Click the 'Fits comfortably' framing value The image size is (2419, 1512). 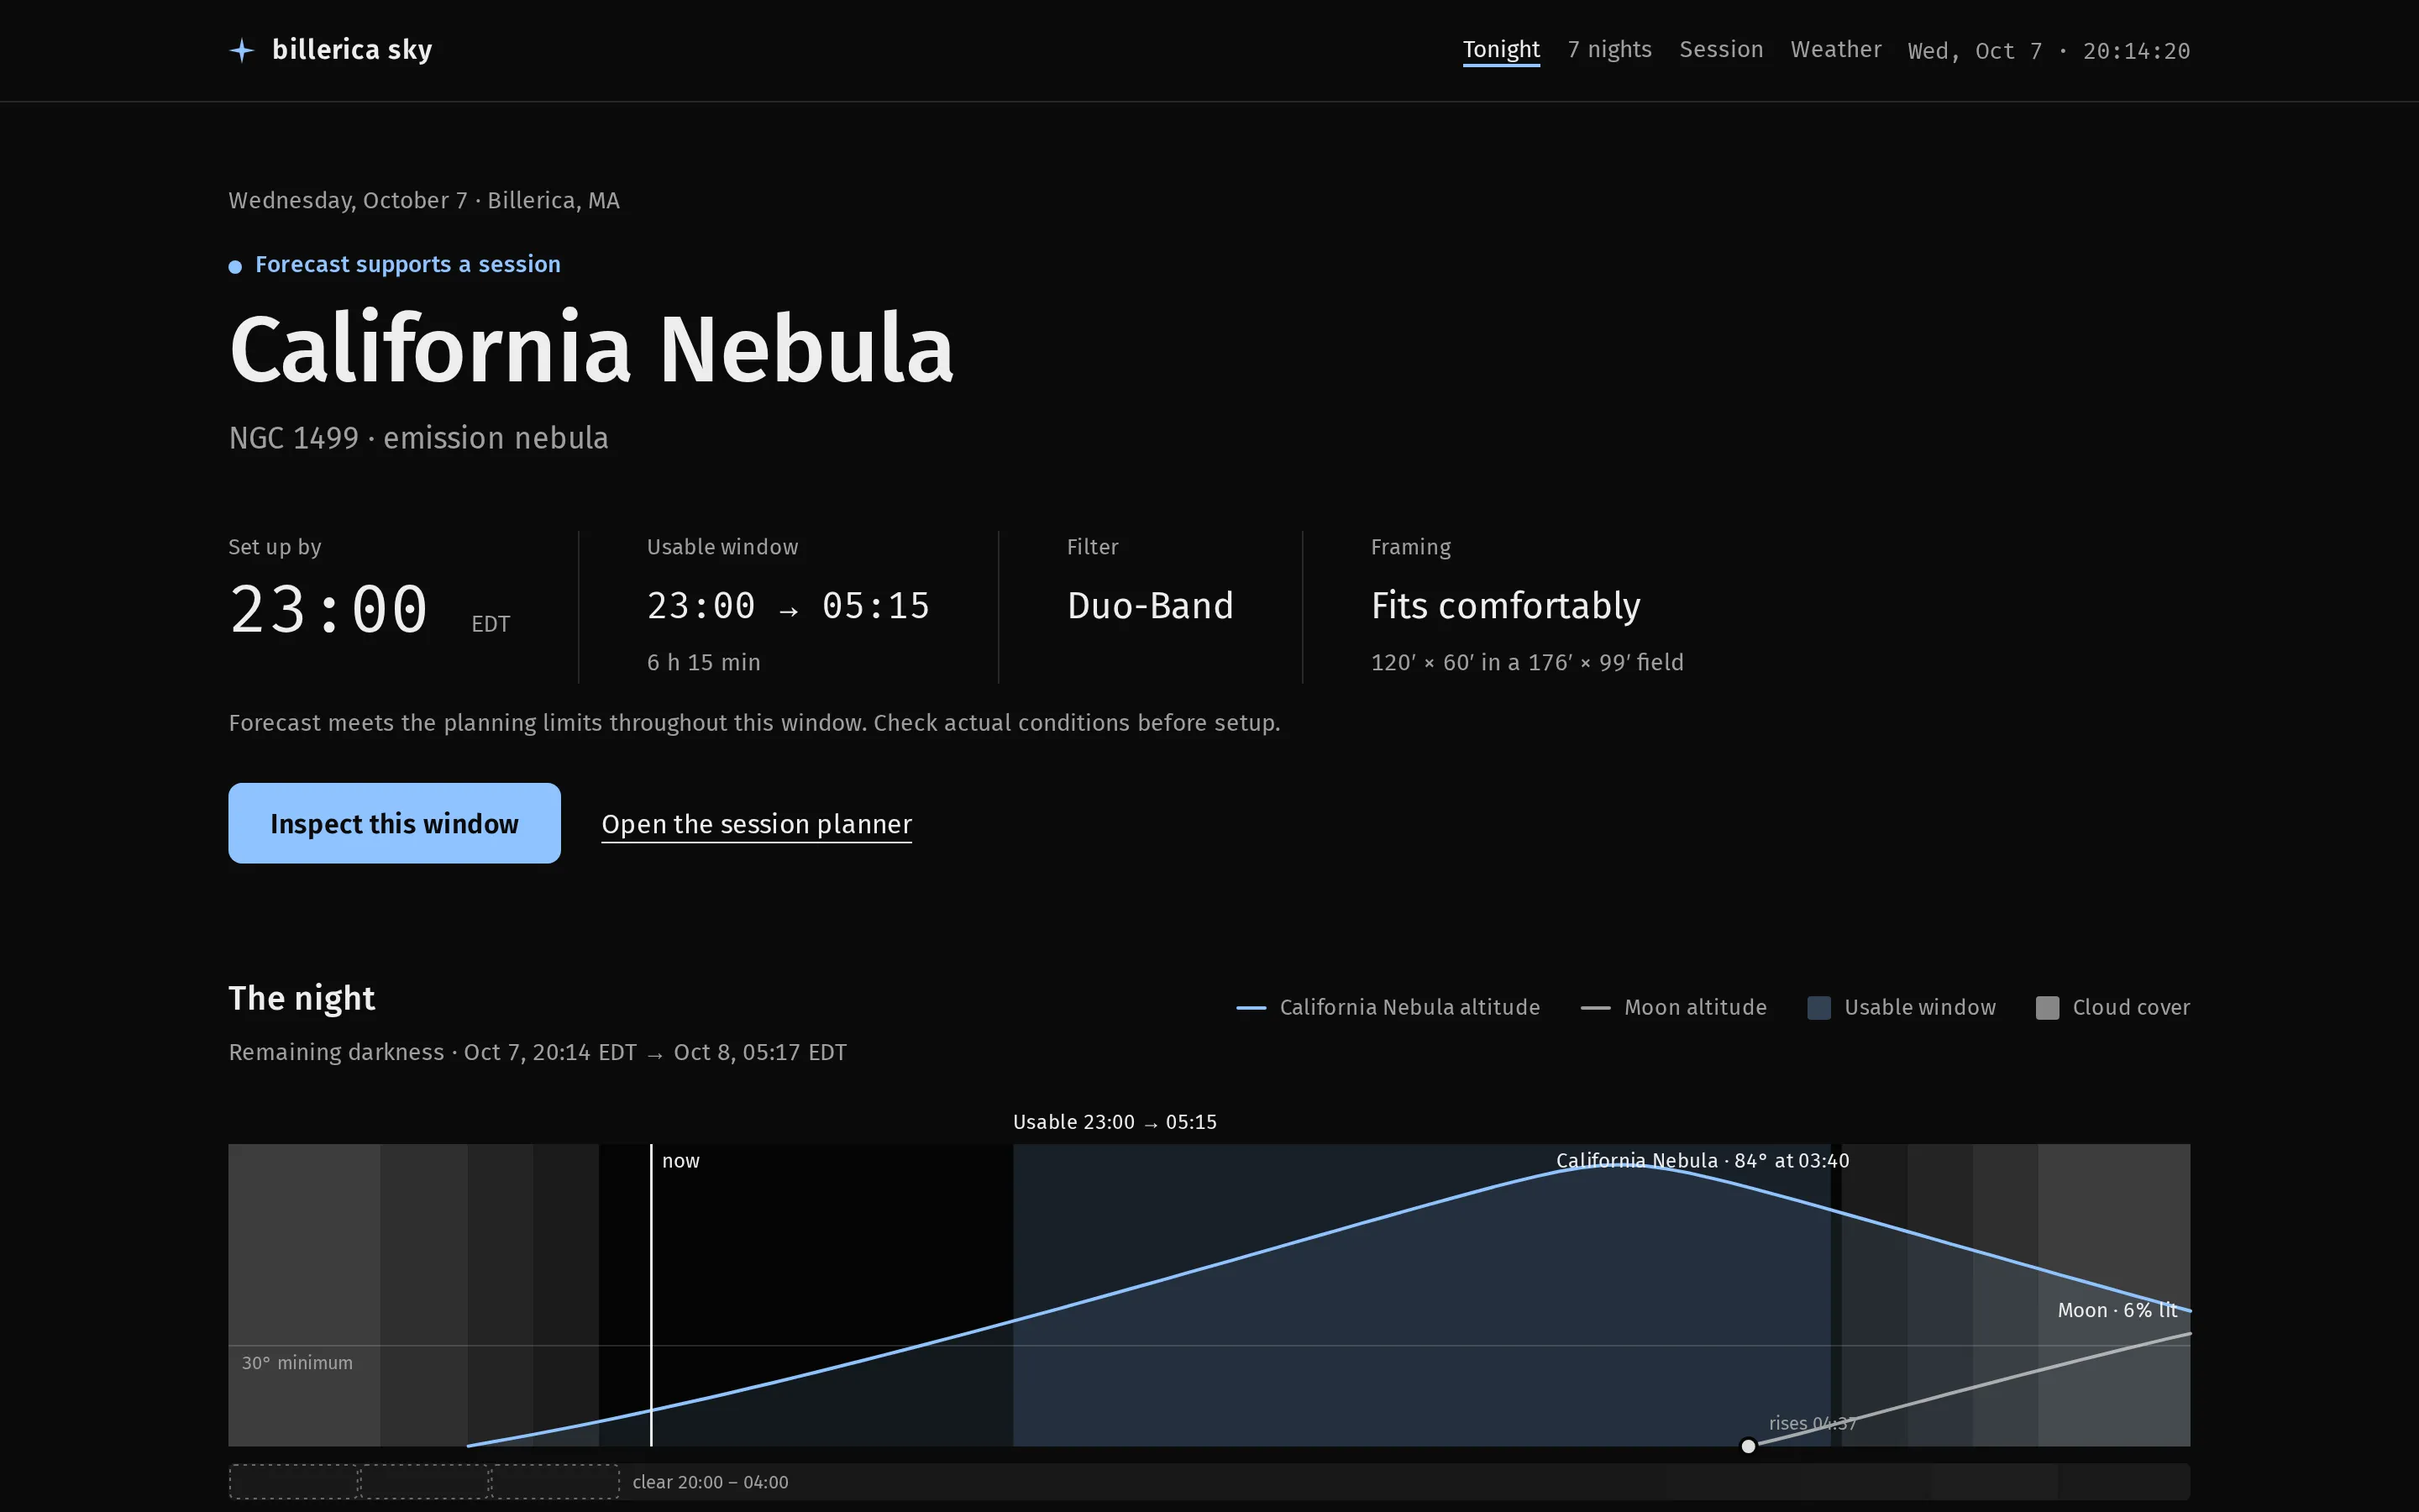[1505, 606]
